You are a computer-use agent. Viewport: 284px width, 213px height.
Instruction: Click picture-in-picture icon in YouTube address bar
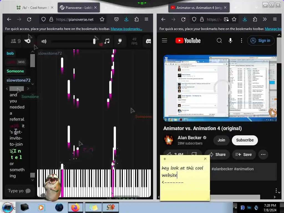pos(226,19)
